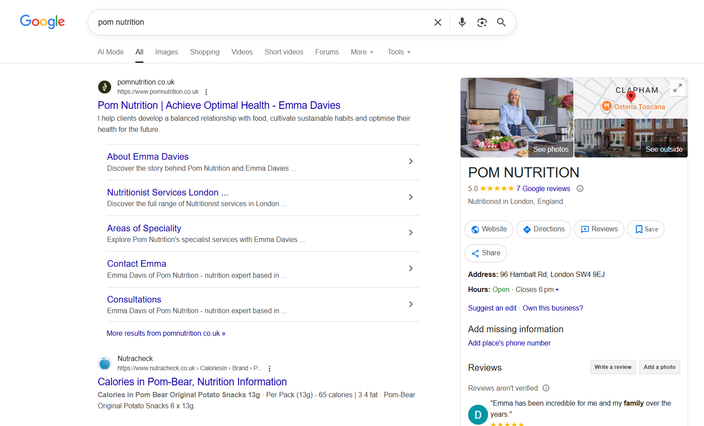Switch to the Images tab
Screen dimensions: 704x426
(166, 52)
